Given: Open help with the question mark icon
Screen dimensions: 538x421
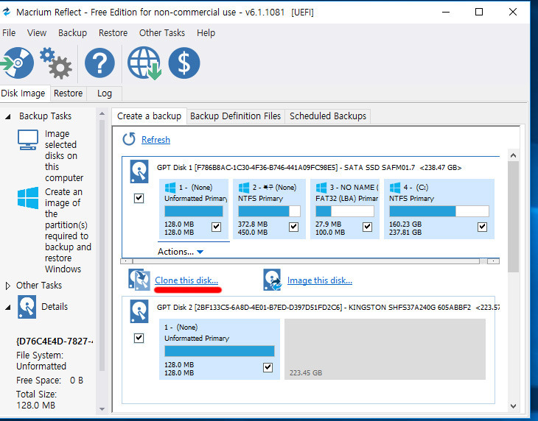Looking at the screenshot, I should [x=99, y=63].
